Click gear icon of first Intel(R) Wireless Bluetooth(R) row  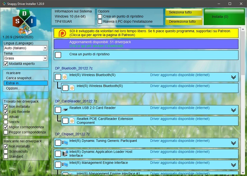[x=64, y=77]
